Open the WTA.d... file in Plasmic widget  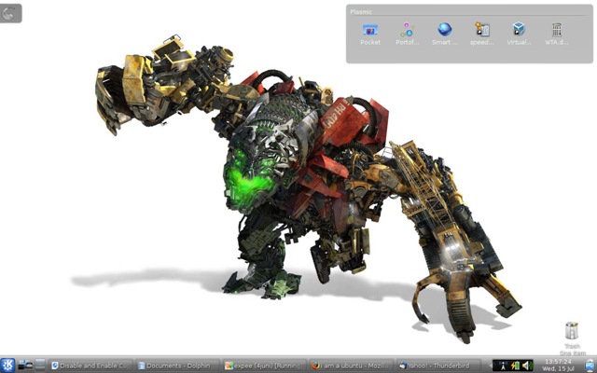(556, 34)
